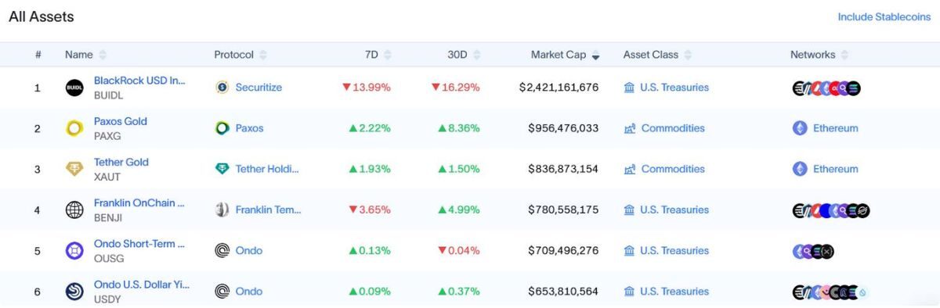
Task: Click the BENJI ticker text
Action: pyautogui.click(x=108, y=217)
